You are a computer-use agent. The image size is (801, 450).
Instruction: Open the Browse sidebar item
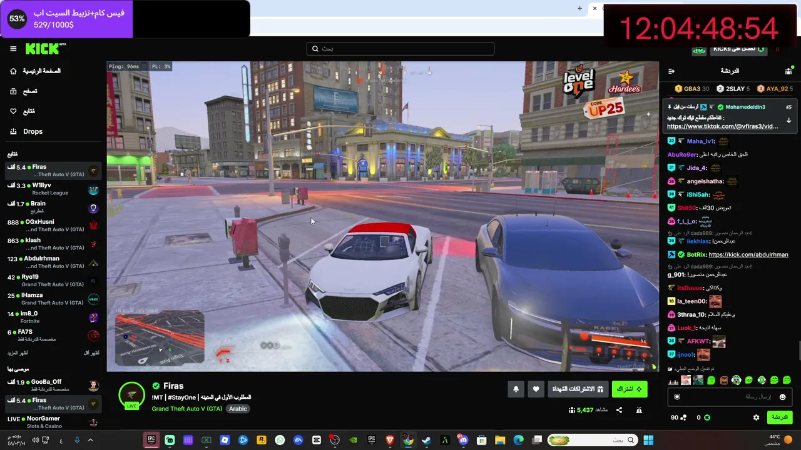point(24,91)
